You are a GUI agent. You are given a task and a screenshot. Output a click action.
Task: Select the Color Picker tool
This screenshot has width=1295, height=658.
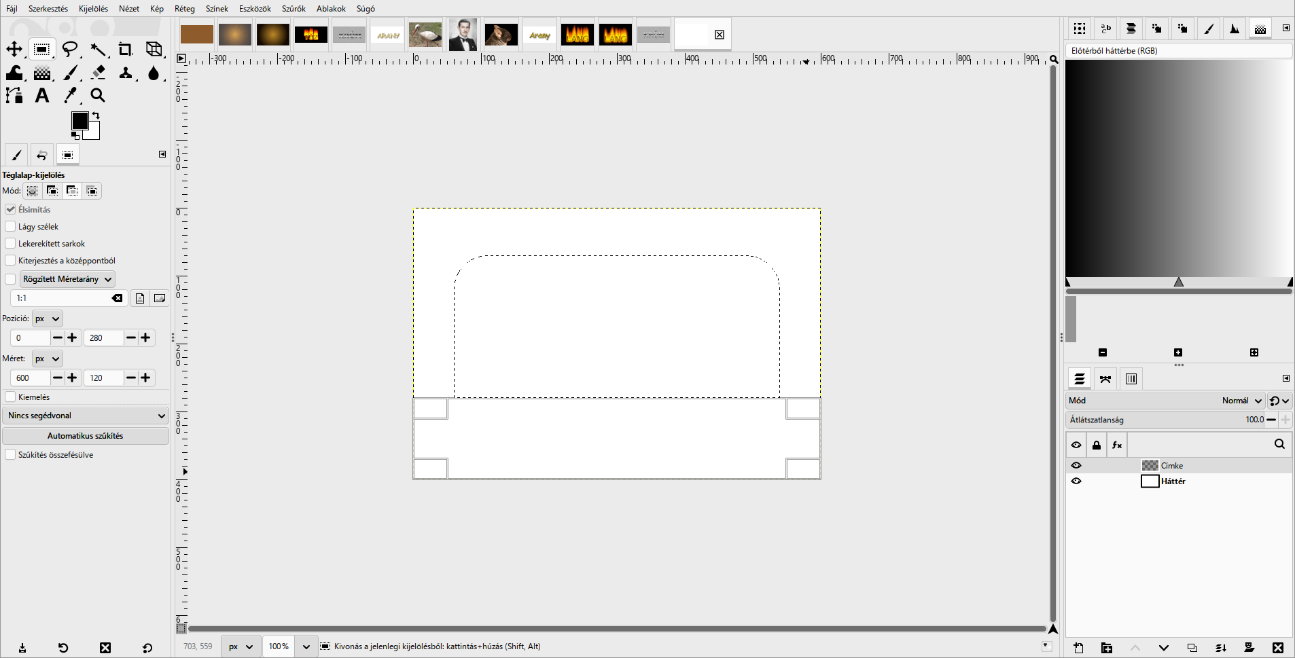coord(70,96)
